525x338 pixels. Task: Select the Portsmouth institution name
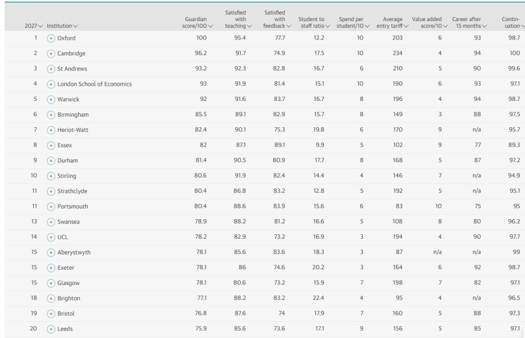(73, 207)
